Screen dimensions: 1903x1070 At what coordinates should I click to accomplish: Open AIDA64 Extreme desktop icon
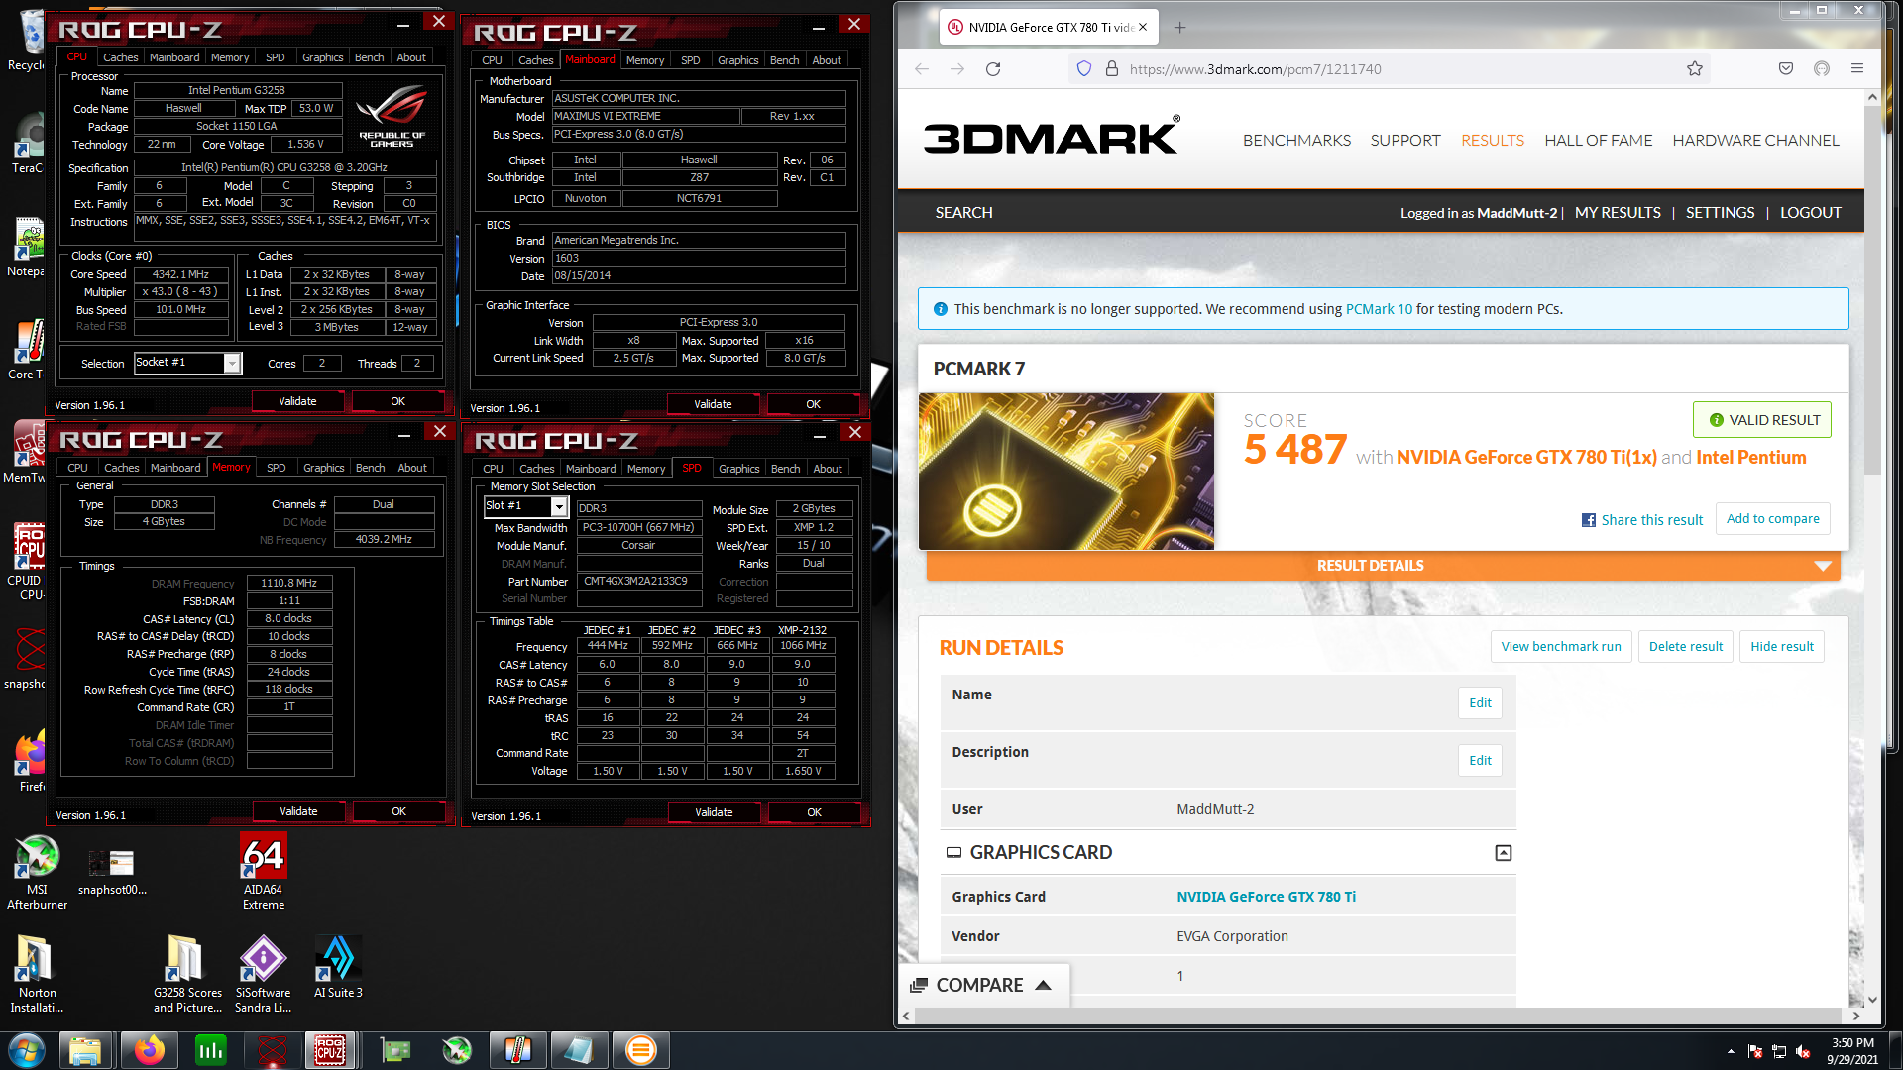point(264,872)
